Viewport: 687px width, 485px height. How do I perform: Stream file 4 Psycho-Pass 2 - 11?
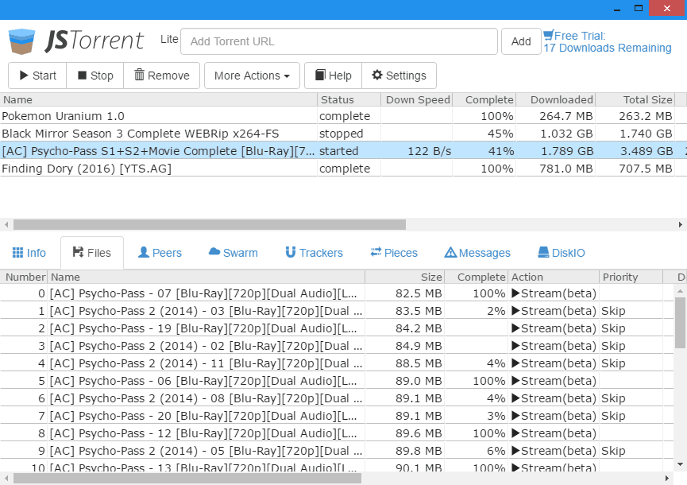(x=554, y=363)
